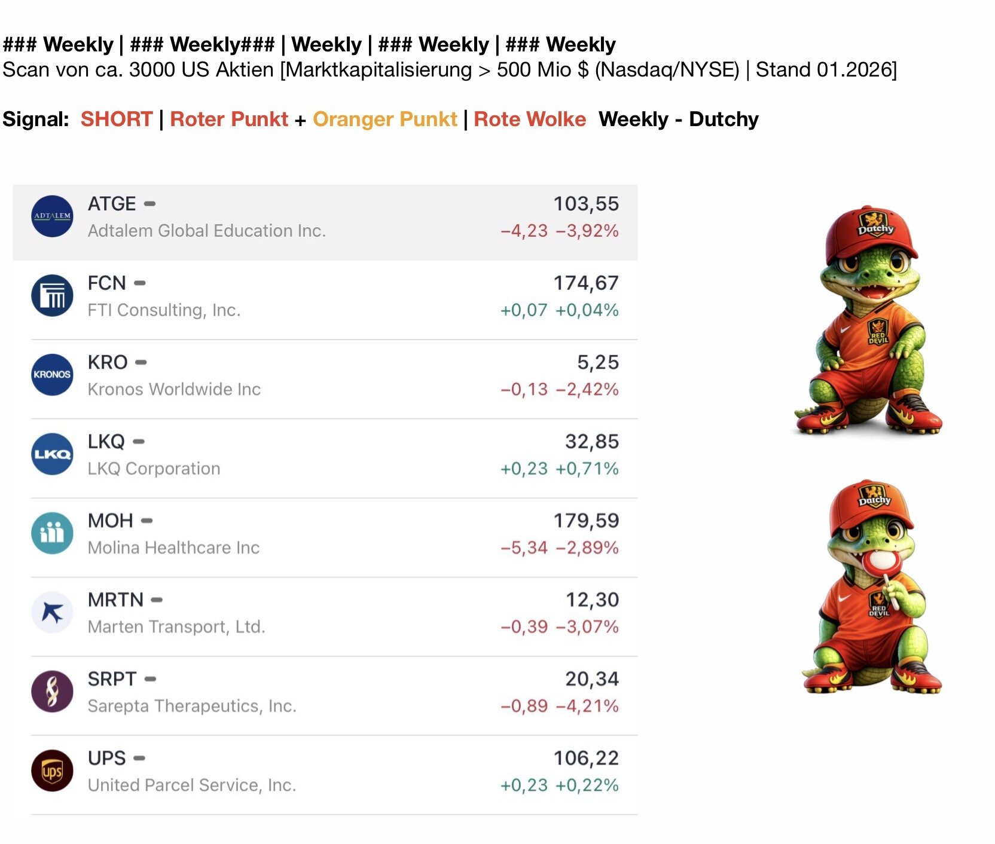Click the orange 'Oranger Punkt' label
This screenshot has height=844, width=995.
(385, 119)
